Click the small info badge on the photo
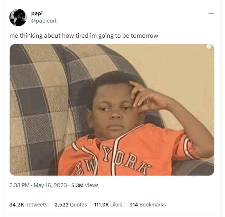 pos(209,47)
